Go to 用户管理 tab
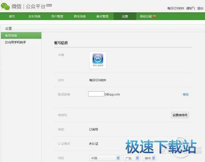205x162 pixels. (x=57, y=16)
